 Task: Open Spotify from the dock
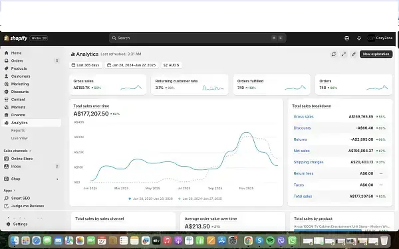tap(270, 240)
